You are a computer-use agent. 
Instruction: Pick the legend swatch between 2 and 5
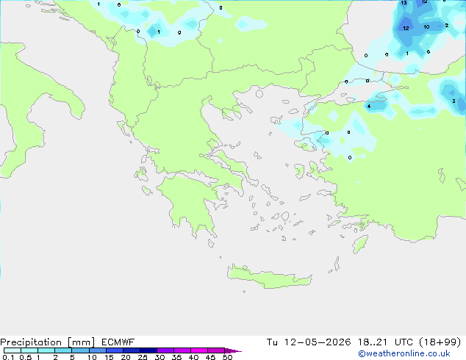[63, 350]
